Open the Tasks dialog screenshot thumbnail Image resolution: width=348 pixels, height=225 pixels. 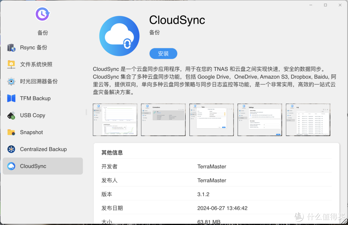click(211, 120)
